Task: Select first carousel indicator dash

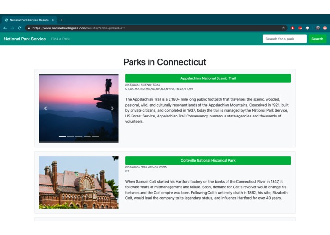Action: pos(62,137)
